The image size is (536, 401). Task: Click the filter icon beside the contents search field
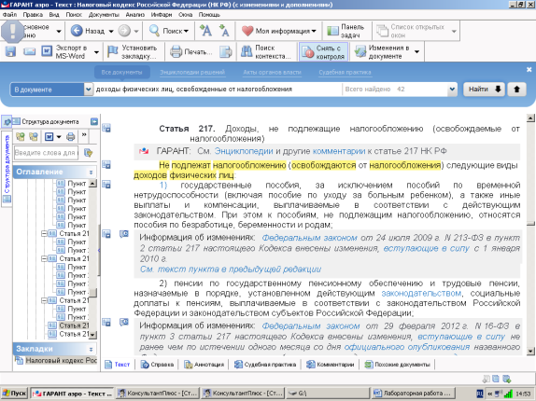point(88,153)
